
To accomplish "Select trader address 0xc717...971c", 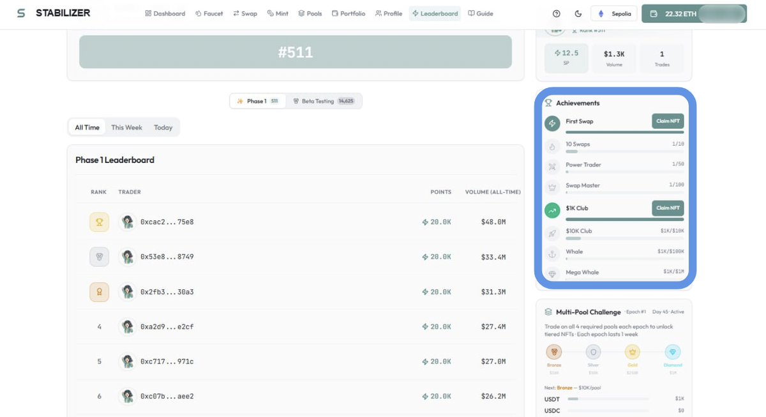I will tap(167, 361).
